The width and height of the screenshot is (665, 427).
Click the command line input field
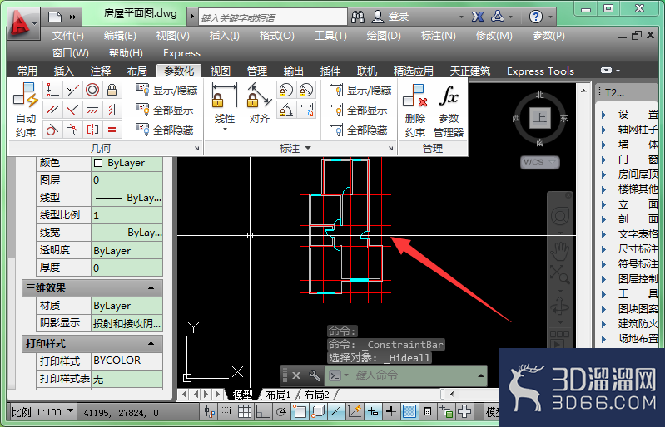tap(414, 375)
